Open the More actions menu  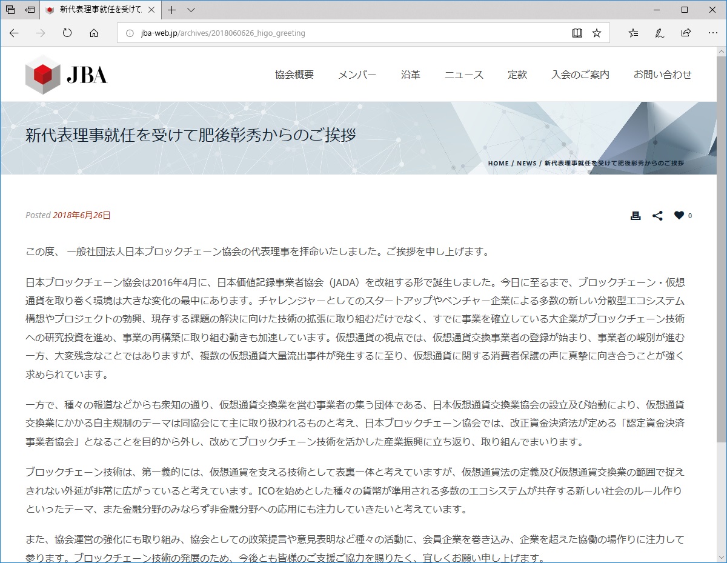click(x=712, y=33)
